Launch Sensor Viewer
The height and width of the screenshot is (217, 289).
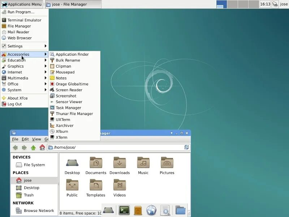(74, 102)
